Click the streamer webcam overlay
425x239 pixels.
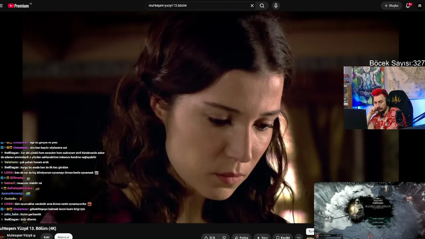[384, 98]
